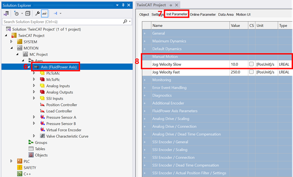Click the yellow PlcToMc icon
The image size is (293, 177).
42,73
